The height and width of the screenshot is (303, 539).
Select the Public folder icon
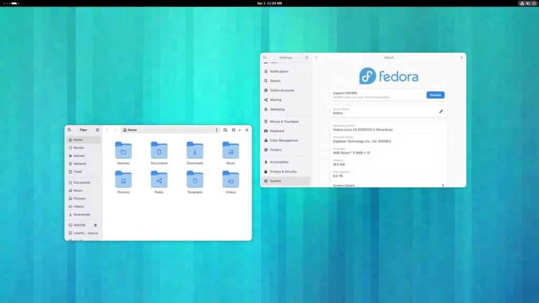point(159,179)
